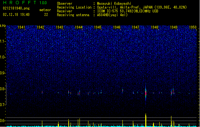The image size is (200, 127).
Task: Click the tallest yellow intensity spike after 1947
Action: 146,120
